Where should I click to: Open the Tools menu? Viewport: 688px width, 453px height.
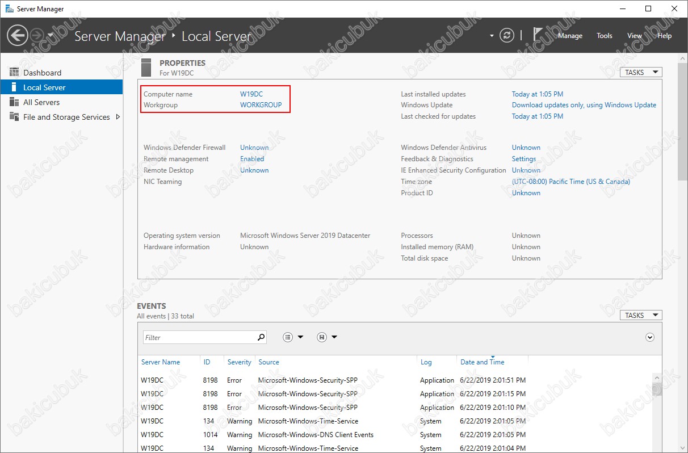pos(605,36)
